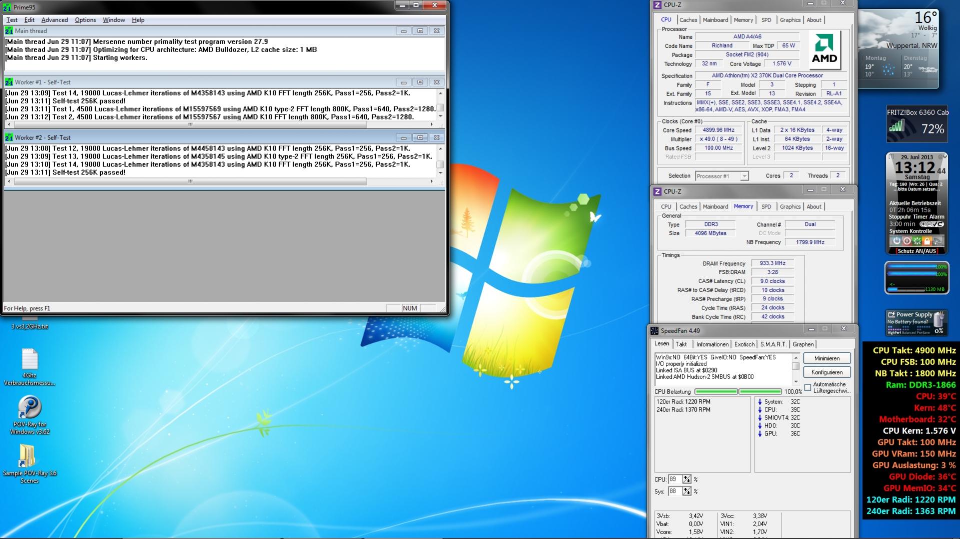The height and width of the screenshot is (539, 960).
Task: Click the blue arrow icon beside GPU temperature
Action: click(x=760, y=434)
